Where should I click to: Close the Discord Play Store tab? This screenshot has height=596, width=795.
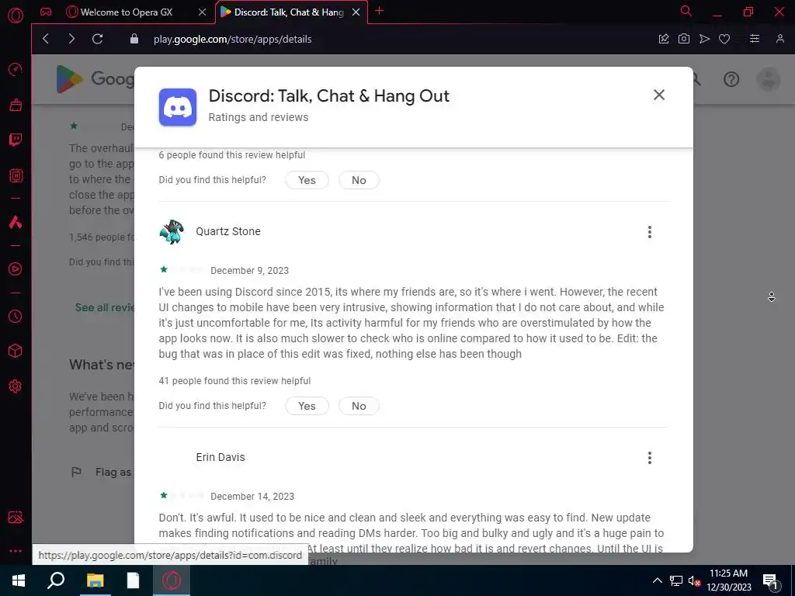tap(356, 12)
